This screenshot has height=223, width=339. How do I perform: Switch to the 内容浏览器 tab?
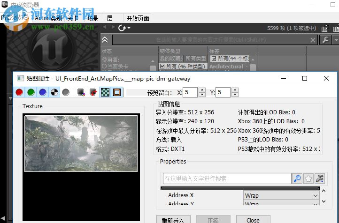(x=15, y=18)
